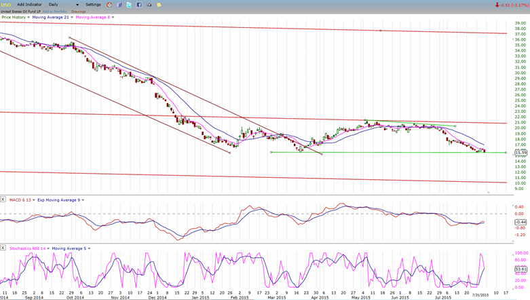Click the yellow note icon
This screenshot has height=300, width=530.
(x=159, y=5)
